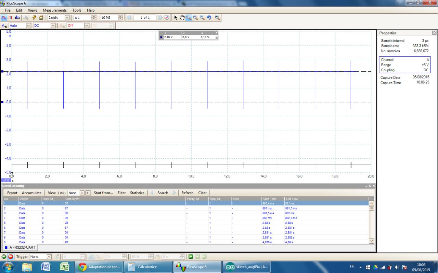This screenshot has width=438, height=273.
Task: Open the Edit menu
Action: [x=19, y=10]
